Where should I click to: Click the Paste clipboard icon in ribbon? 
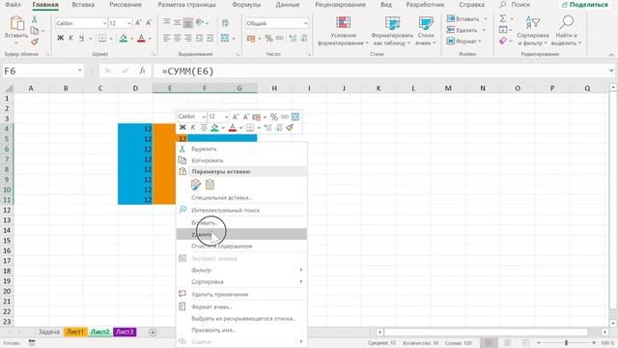[x=16, y=23]
